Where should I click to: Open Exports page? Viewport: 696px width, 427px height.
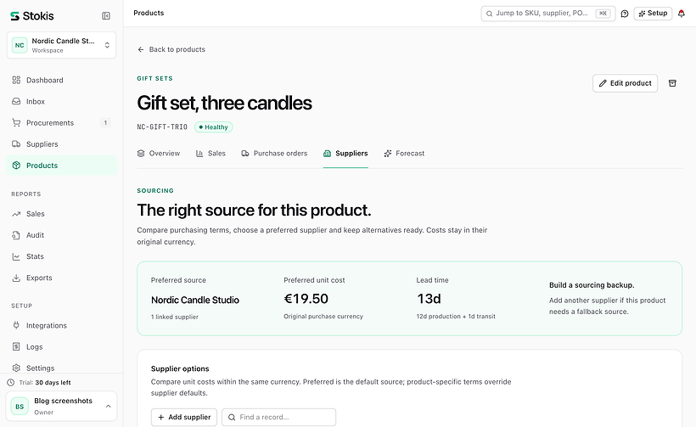coord(61,278)
